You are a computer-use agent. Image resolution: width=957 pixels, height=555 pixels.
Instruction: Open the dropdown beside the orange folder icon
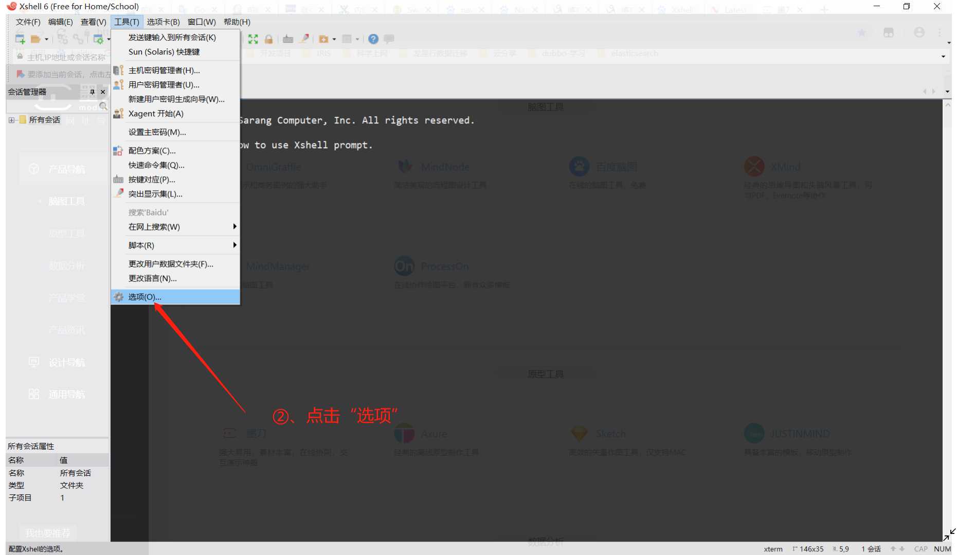coord(334,39)
